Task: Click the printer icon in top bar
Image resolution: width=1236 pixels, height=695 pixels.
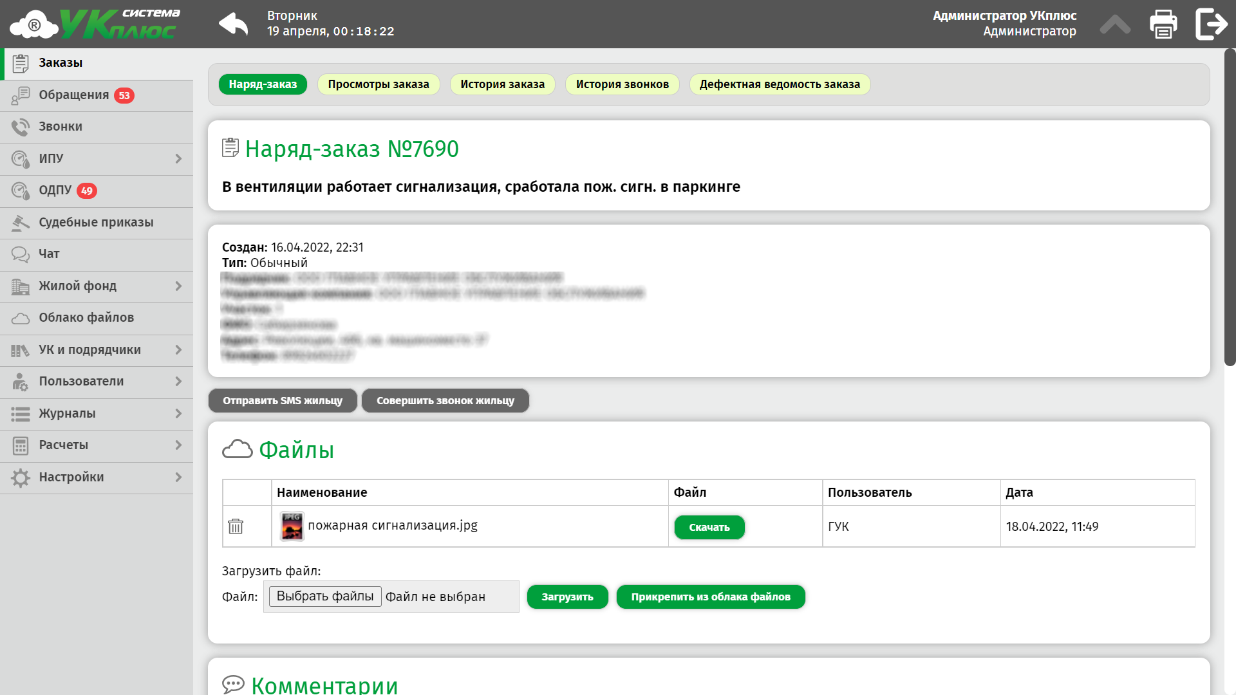Action: point(1163,24)
